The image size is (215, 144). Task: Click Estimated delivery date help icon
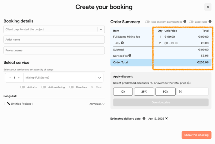[x=144, y=118]
